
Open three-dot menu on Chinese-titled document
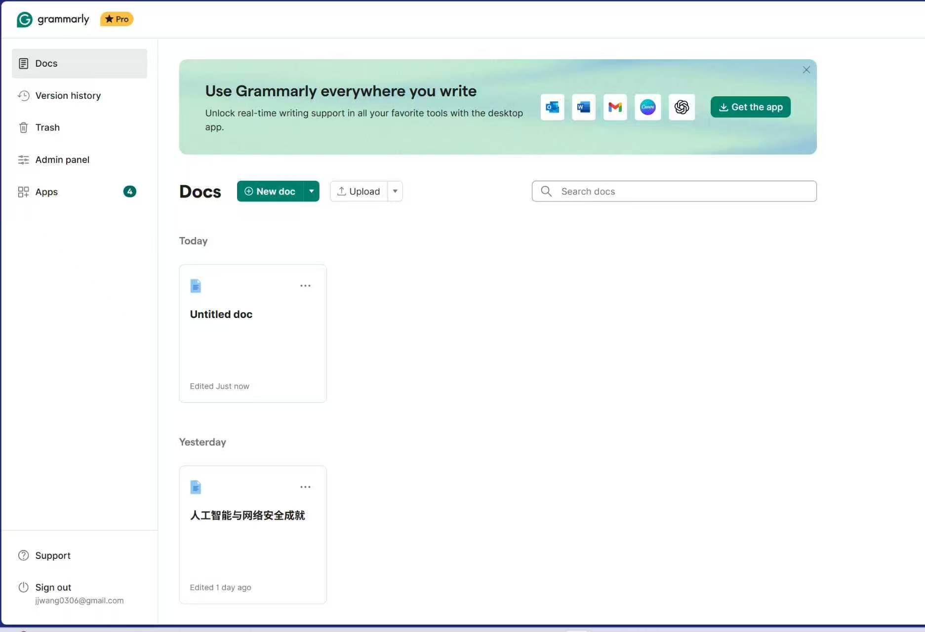[x=305, y=487]
